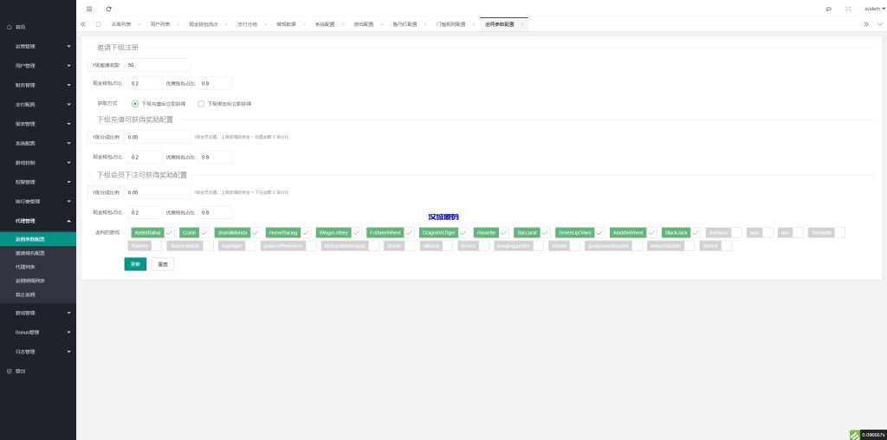The width and height of the screenshot is (887, 440).
Task: Expand the 用户管理 sidebar menu
Action: (38, 65)
